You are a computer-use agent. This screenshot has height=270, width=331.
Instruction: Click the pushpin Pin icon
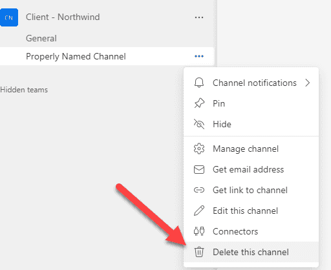tap(199, 103)
